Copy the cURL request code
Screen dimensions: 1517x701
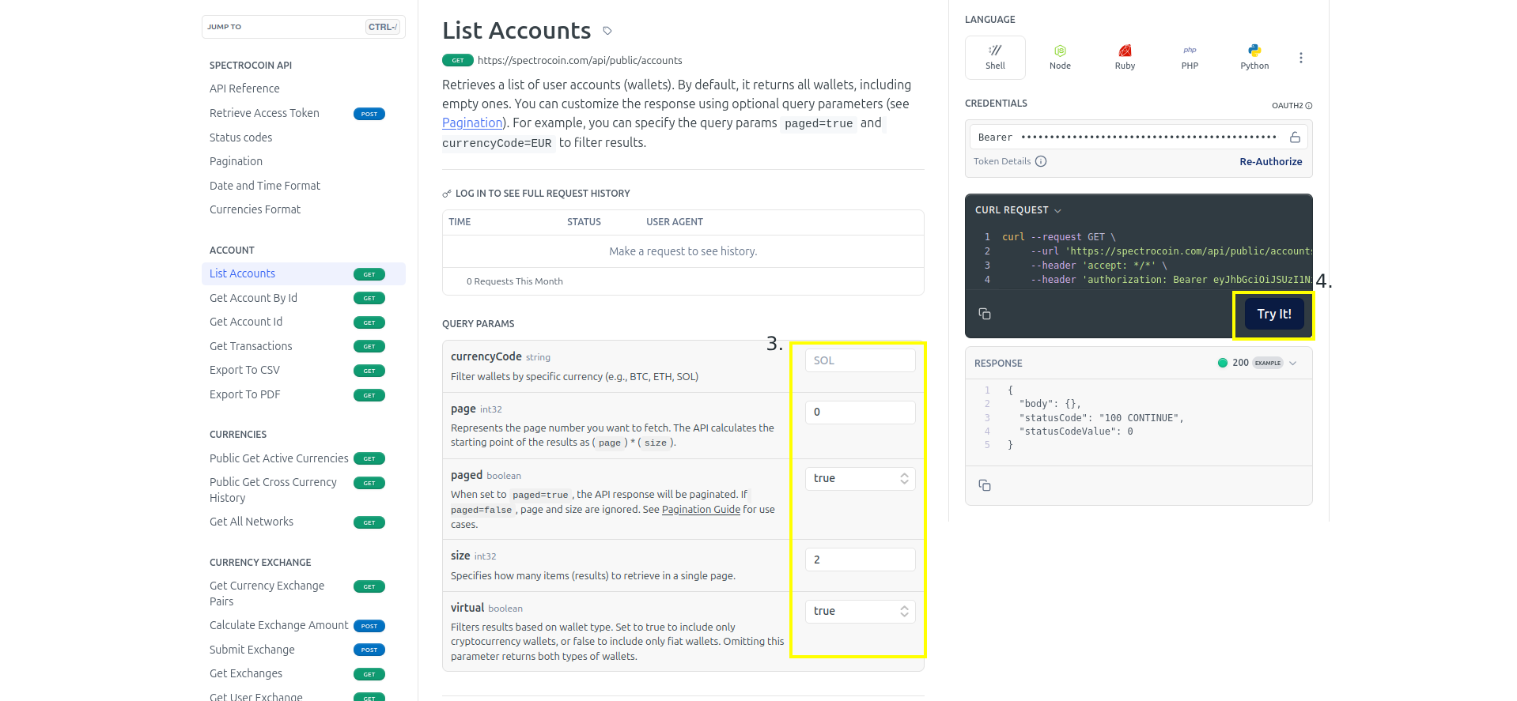tap(985, 314)
